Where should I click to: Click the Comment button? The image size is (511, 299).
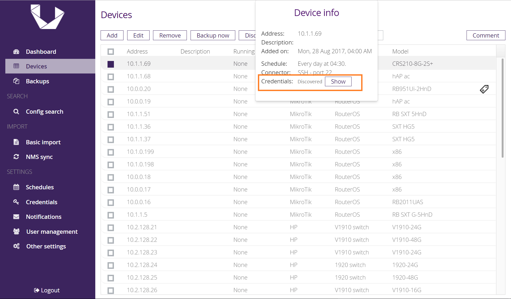[486, 35]
